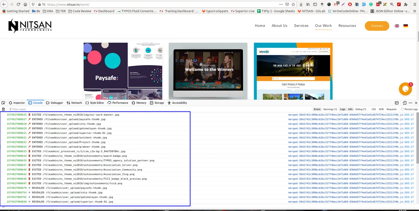Toggle the Requests console filter
Screen dimensions: 419x211
[x=391, y=109]
